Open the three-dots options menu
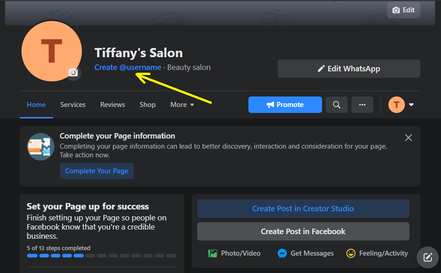441x273 pixels. 362,105
